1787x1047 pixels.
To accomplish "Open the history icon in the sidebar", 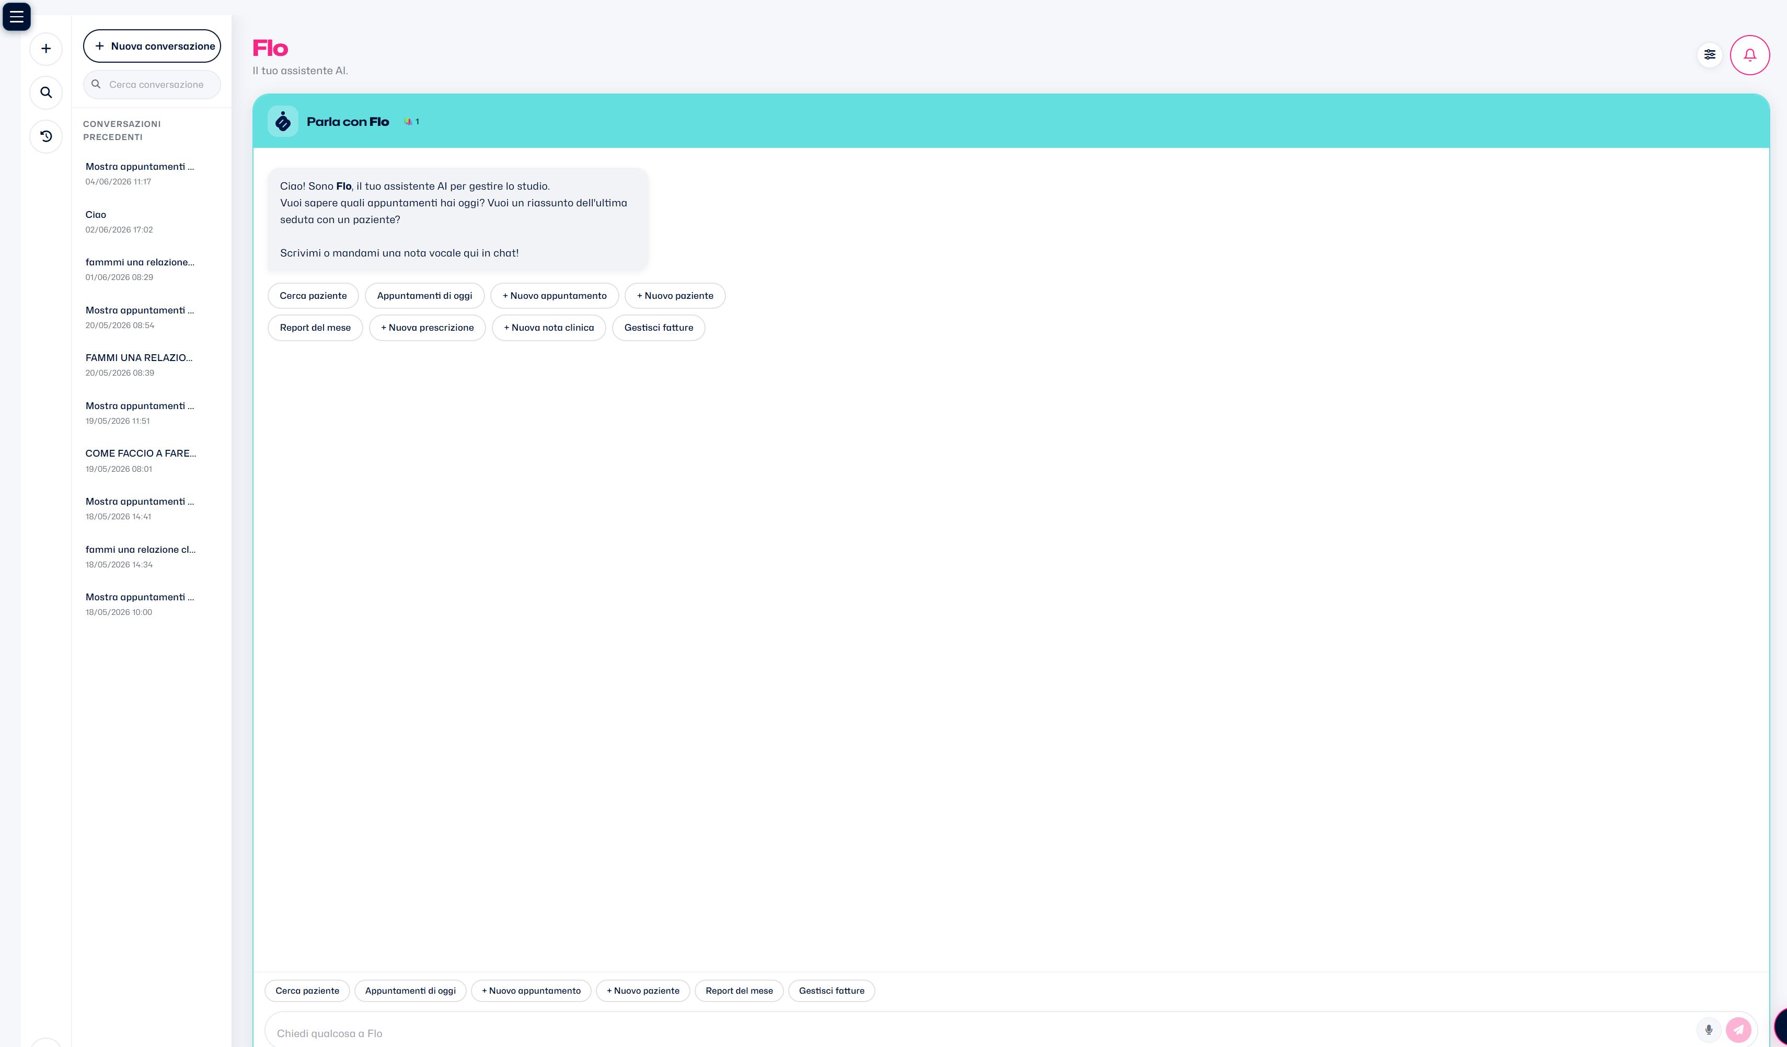I will coord(46,136).
